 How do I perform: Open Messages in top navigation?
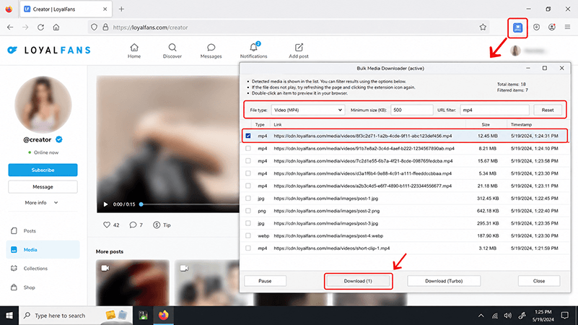coord(211,51)
